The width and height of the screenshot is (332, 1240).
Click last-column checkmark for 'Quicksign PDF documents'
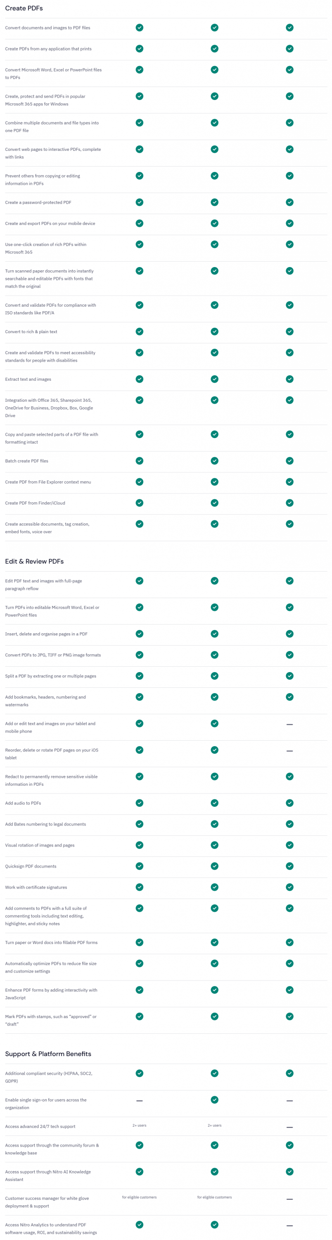pos(289,866)
